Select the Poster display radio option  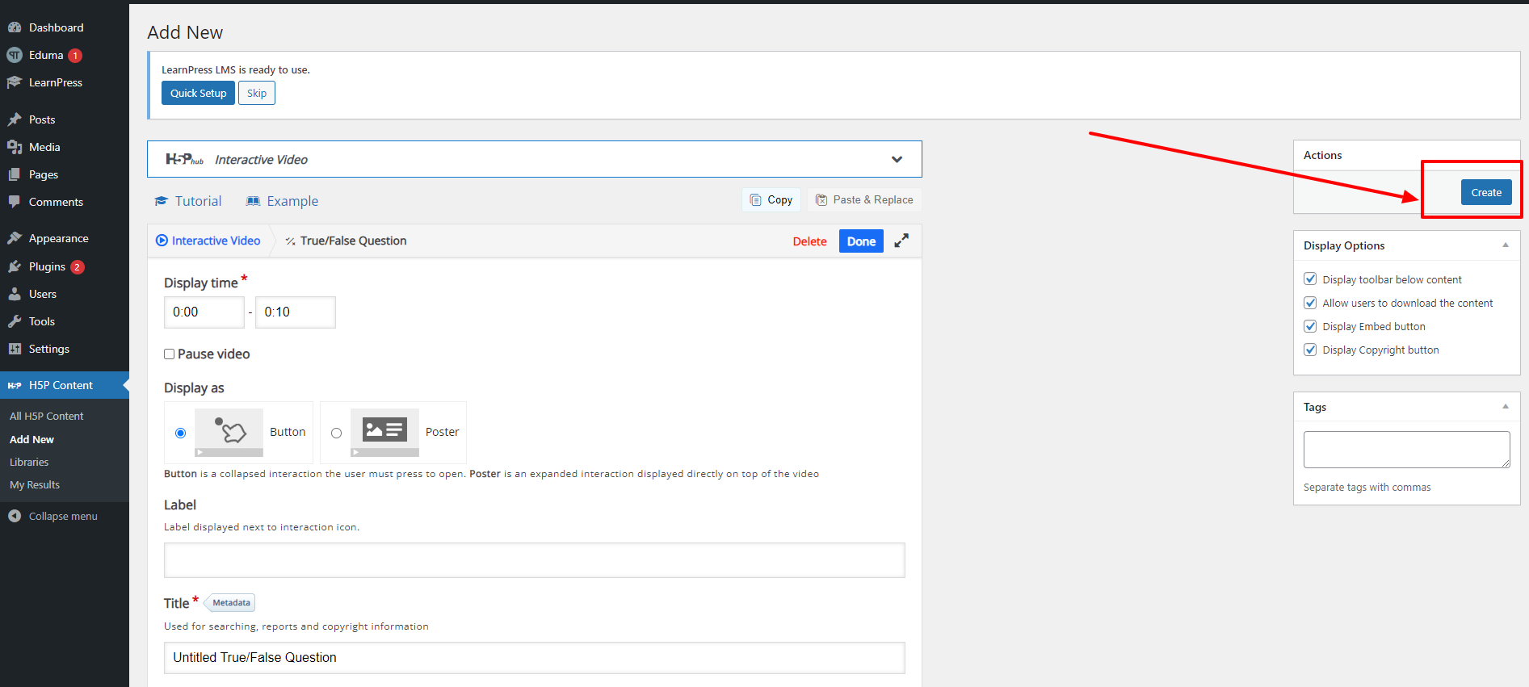pyautogui.click(x=336, y=434)
